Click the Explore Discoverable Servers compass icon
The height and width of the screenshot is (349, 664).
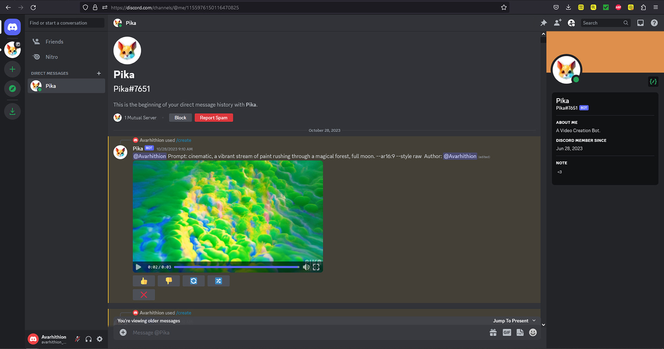click(x=13, y=89)
